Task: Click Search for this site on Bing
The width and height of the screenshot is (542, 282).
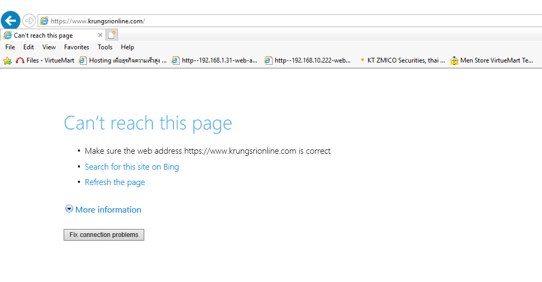Action: click(132, 167)
